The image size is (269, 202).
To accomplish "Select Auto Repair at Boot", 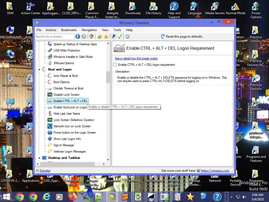I will tap(65, 76).
